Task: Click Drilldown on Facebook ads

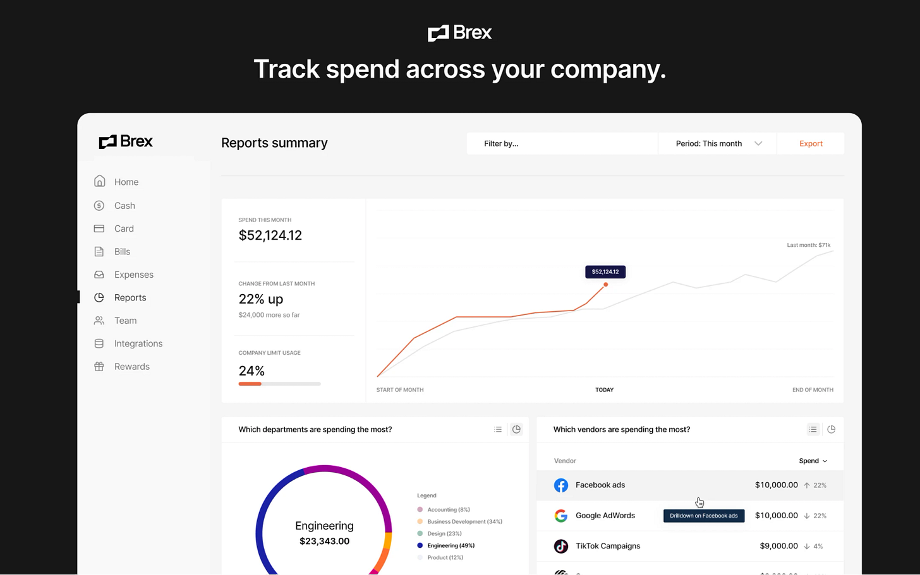Action: click(x=703, y=516)
